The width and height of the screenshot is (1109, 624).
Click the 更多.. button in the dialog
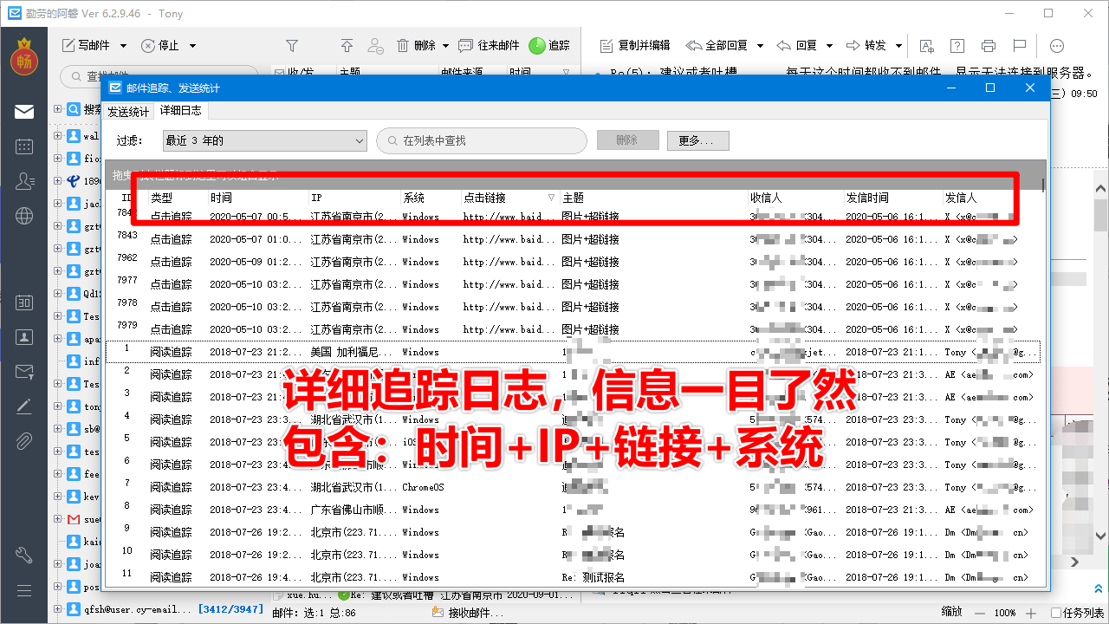(x=697, y=140)
